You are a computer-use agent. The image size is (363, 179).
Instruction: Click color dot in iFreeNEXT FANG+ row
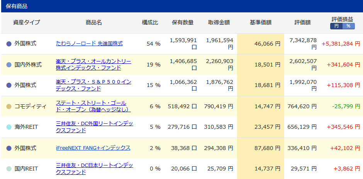9,148
